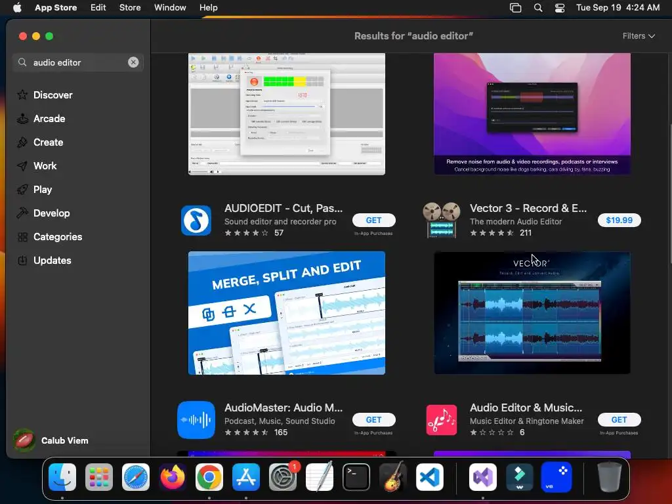View Vector waveform screenshot
The height and width of the screenshot is (504, 672).
[x=532, y=313]
